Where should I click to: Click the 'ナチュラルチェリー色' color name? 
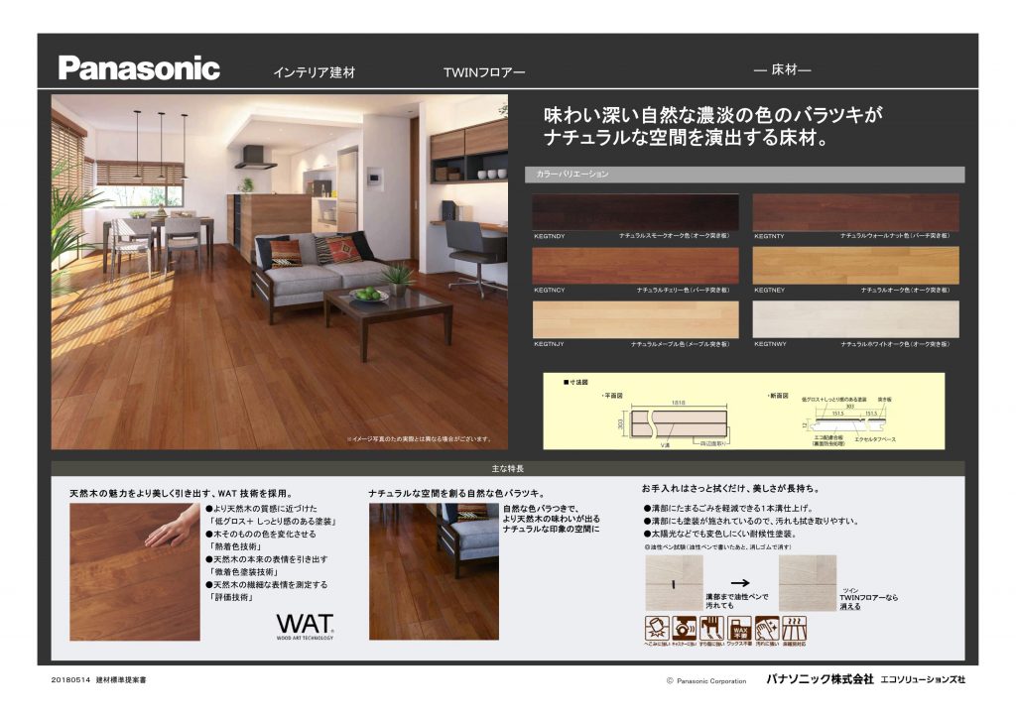pos(665,290)
